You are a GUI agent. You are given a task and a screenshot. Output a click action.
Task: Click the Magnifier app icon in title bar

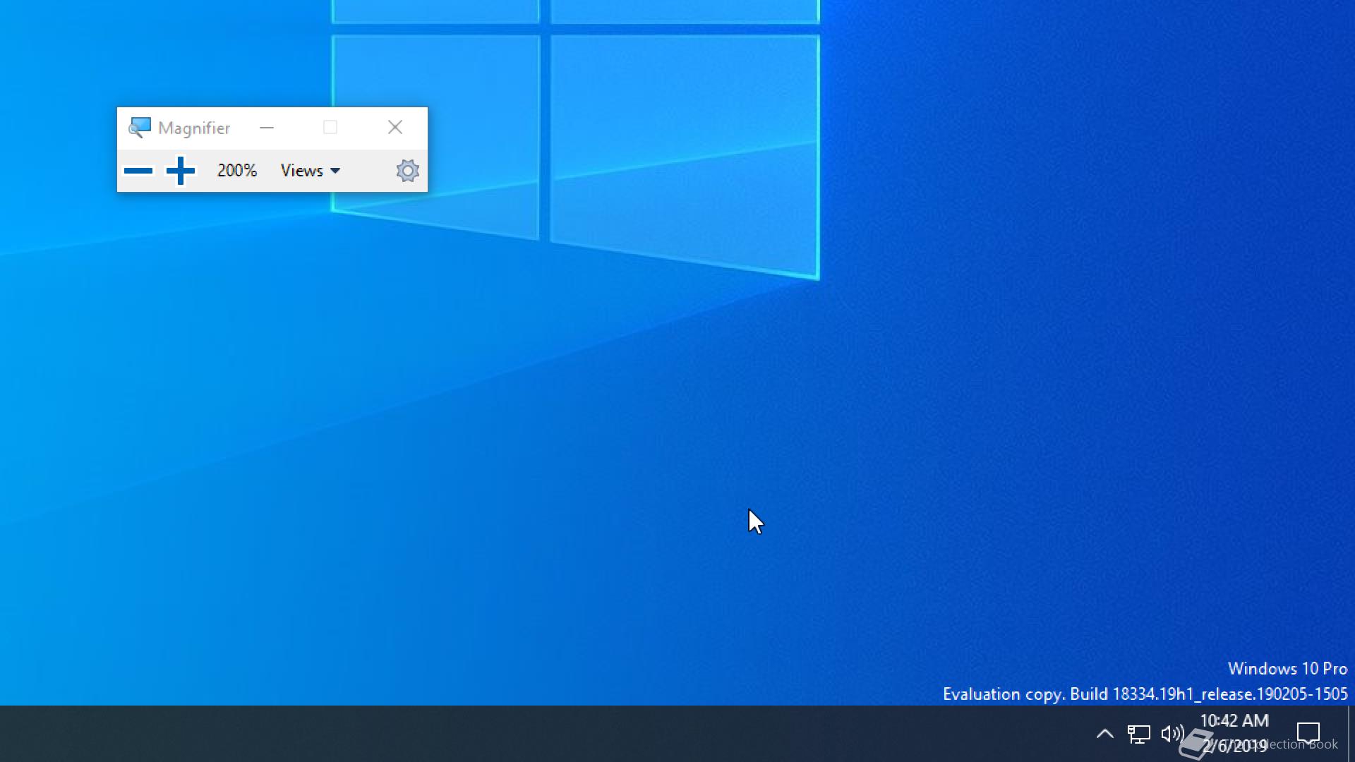pyautogui.click(x=139, y=128)
